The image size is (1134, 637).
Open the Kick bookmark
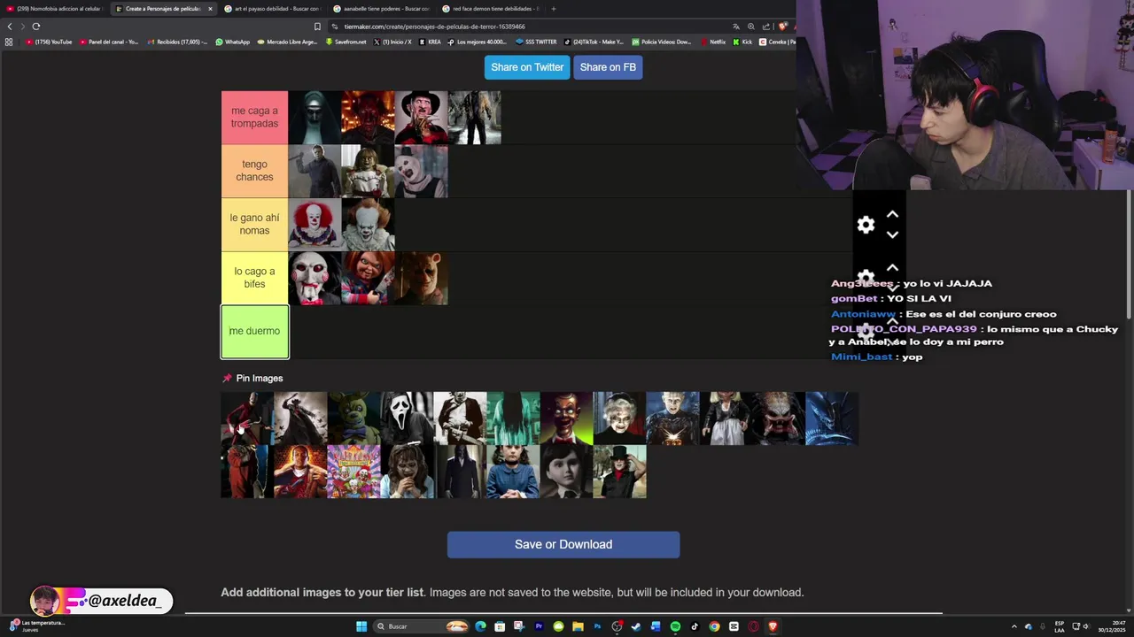tap(742, 42)
